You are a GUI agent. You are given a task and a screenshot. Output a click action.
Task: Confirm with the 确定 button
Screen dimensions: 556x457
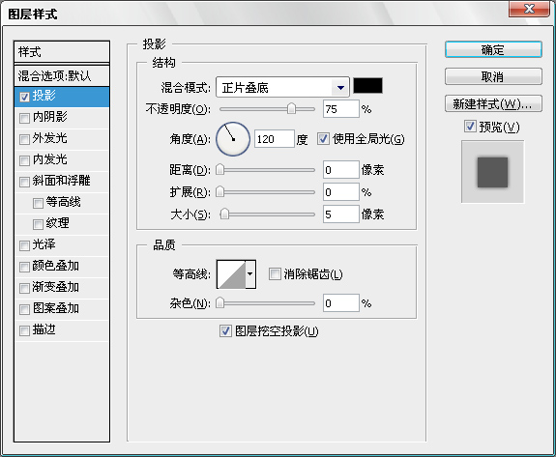click(493, 49)
